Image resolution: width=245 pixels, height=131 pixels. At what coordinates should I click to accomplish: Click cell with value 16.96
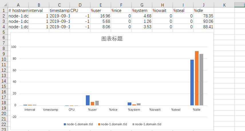coord(101,16)
